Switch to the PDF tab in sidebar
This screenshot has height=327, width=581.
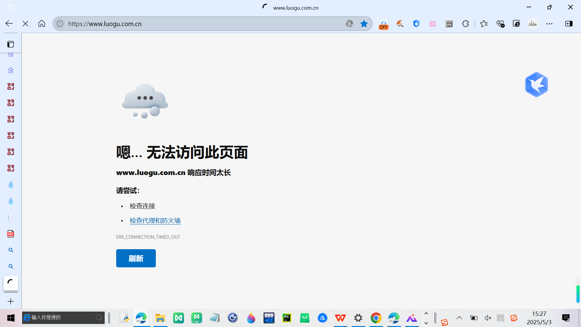click(11, 234)
